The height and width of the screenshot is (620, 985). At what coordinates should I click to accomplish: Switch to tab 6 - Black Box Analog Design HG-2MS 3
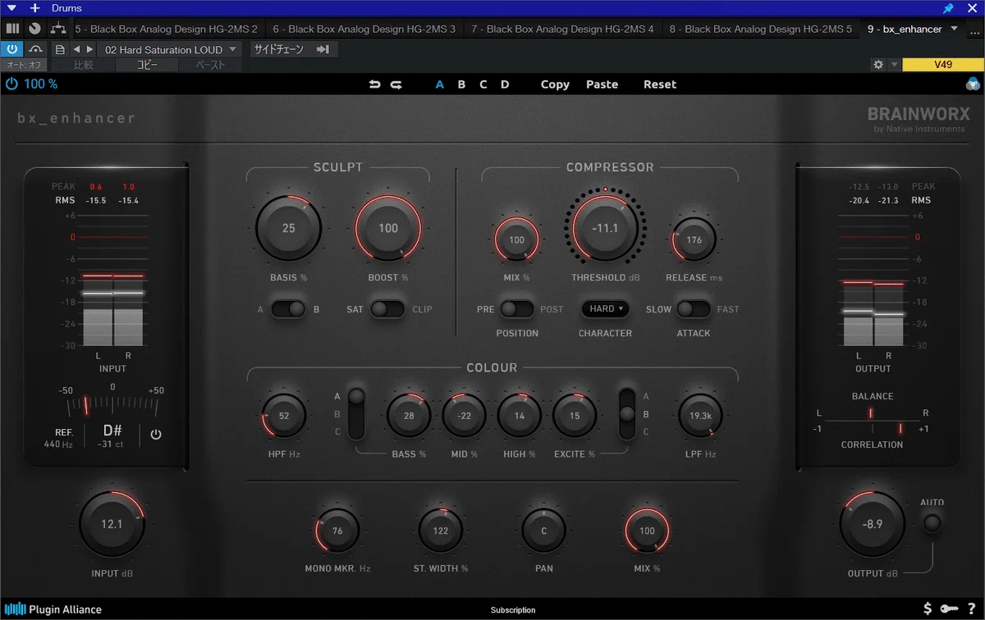364,29
